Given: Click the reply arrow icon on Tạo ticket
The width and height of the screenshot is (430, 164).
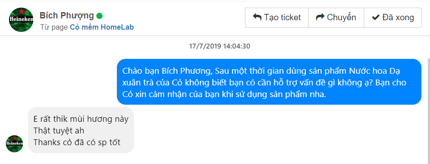Looking at the screenshot, I should (257, 18).
